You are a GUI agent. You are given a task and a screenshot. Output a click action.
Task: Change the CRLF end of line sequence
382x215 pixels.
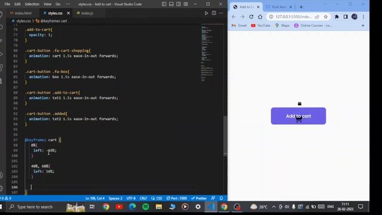pos(143,198)
